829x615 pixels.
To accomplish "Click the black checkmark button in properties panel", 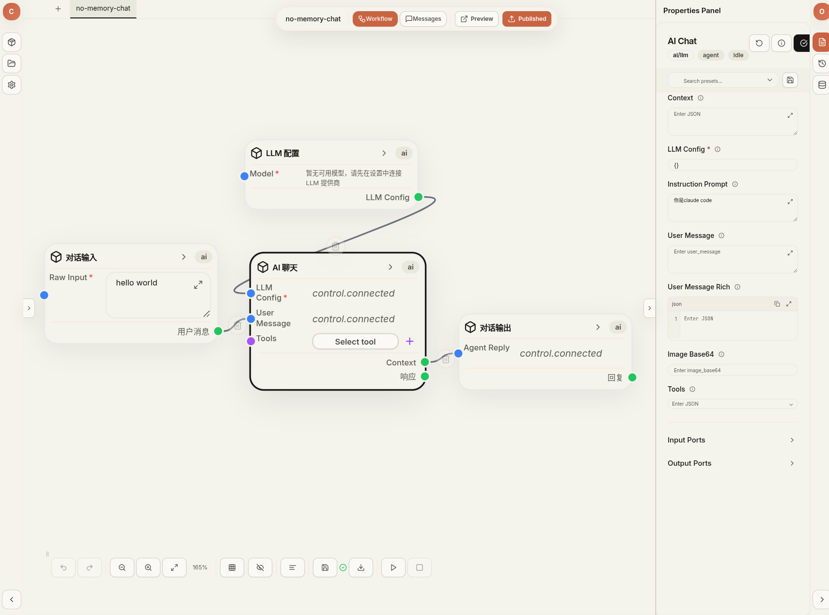I will pos(802,43).
